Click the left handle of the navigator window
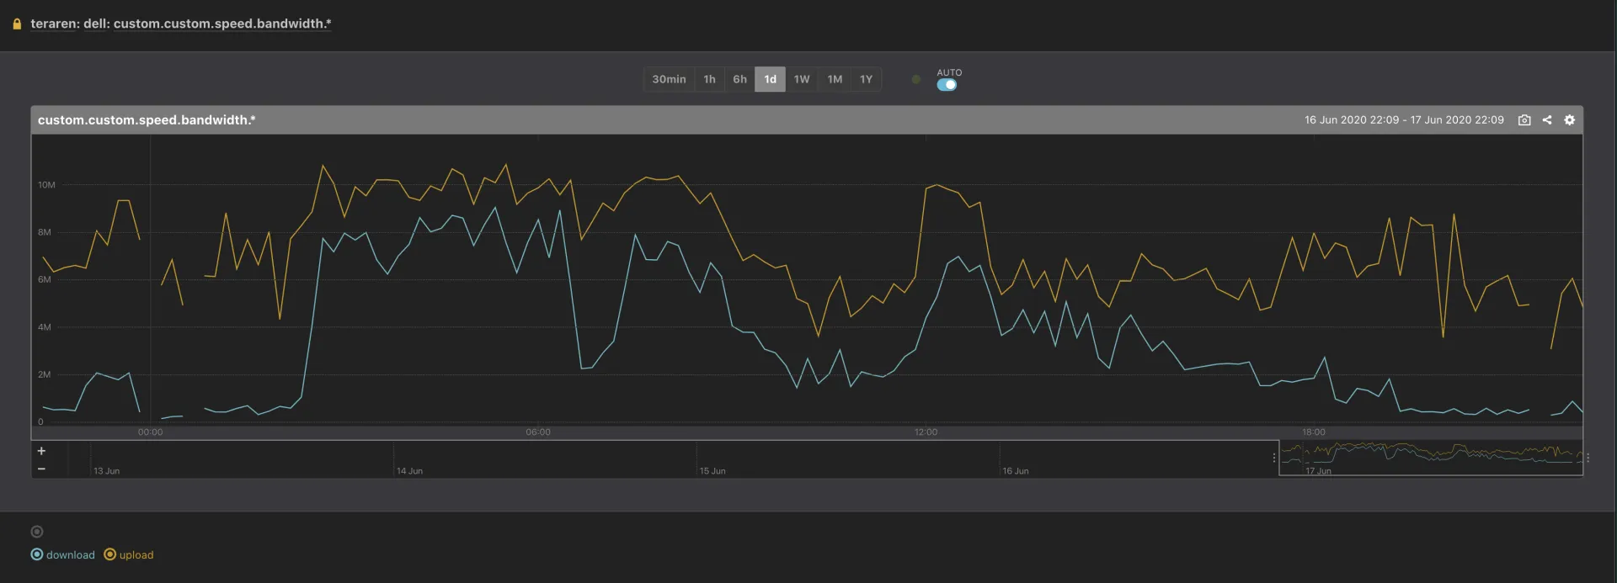The width and height of the screenshot is (1617, 583). point(1273,458)
